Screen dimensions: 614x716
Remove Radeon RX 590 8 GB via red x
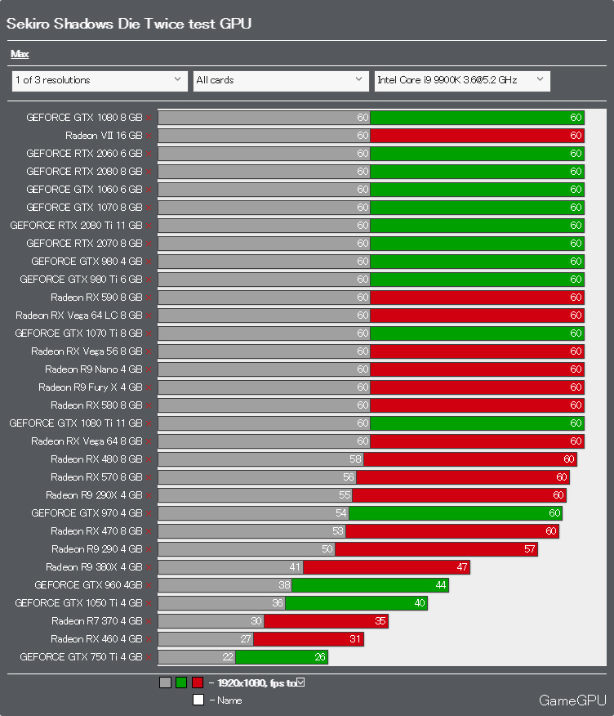click(x=149, y=298)
